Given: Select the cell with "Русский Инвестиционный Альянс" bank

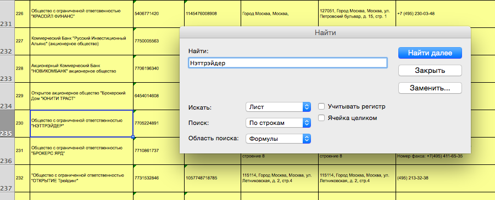Looking at the screenshot, I should click(x=81, y=42).
